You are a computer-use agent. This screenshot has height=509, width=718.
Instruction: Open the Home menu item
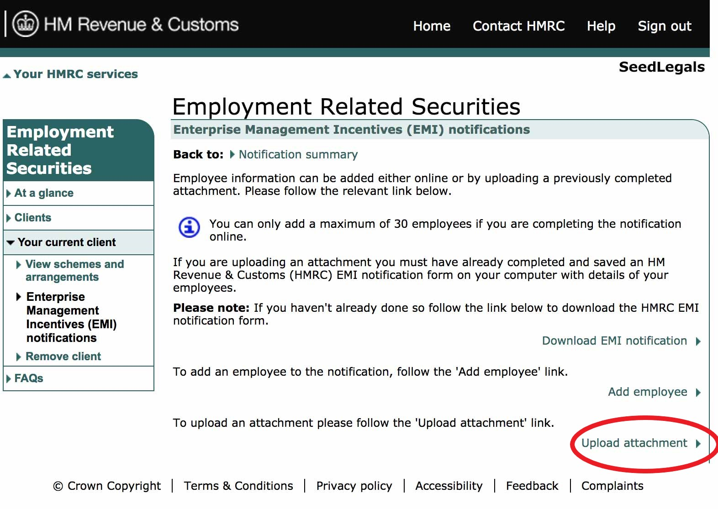click(432, 26)
